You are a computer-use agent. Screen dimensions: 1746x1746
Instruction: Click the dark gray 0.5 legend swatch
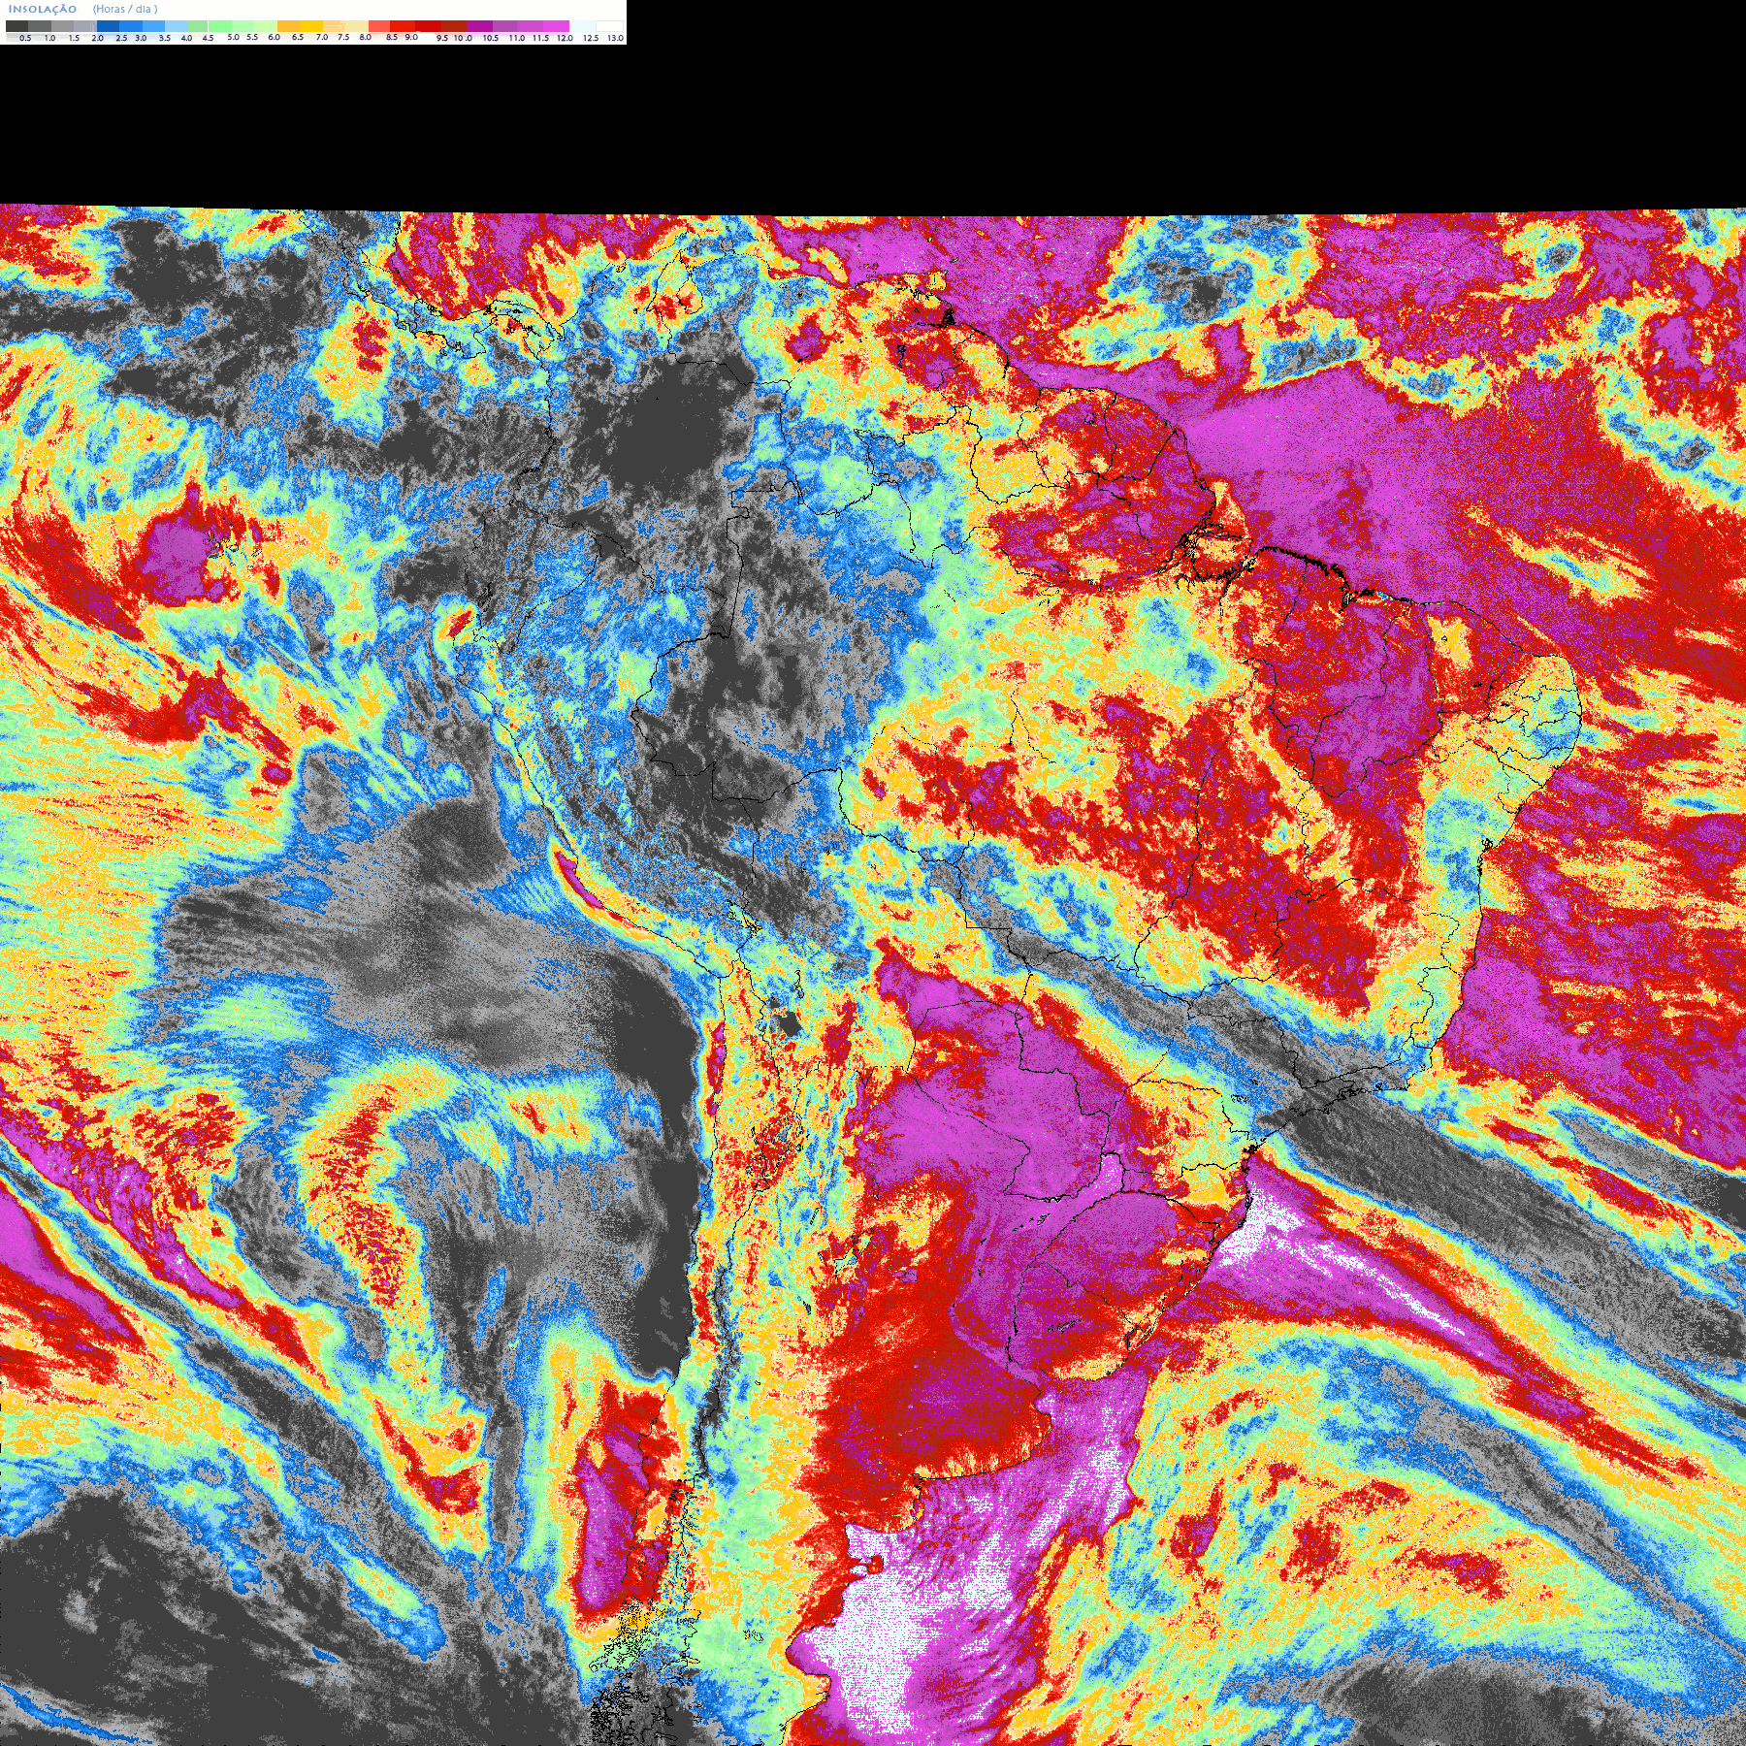tap(16, 26)
